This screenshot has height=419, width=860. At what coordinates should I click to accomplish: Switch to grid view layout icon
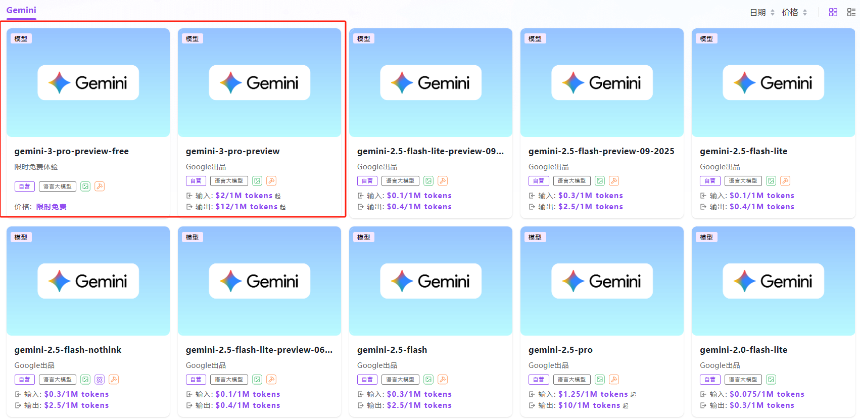(x=833, y=12)
